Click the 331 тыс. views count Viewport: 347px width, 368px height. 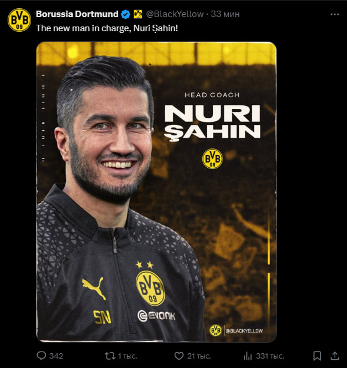[270, 356]
